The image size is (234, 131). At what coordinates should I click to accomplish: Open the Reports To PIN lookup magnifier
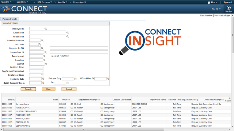[42, 48]
